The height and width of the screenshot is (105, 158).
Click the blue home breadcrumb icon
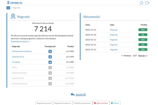8,8
